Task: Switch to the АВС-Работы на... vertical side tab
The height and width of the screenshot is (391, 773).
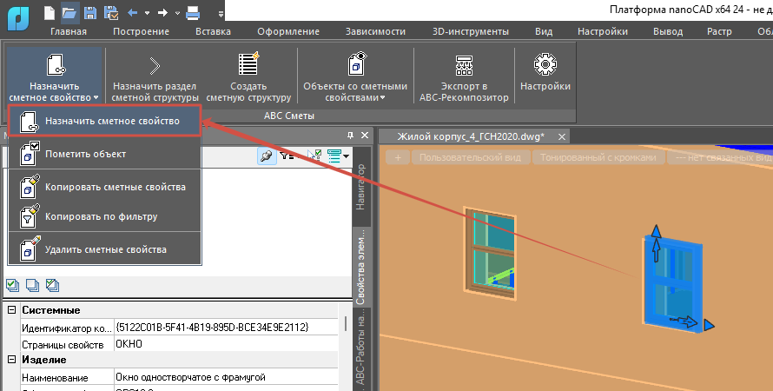Action: [360, 348]
